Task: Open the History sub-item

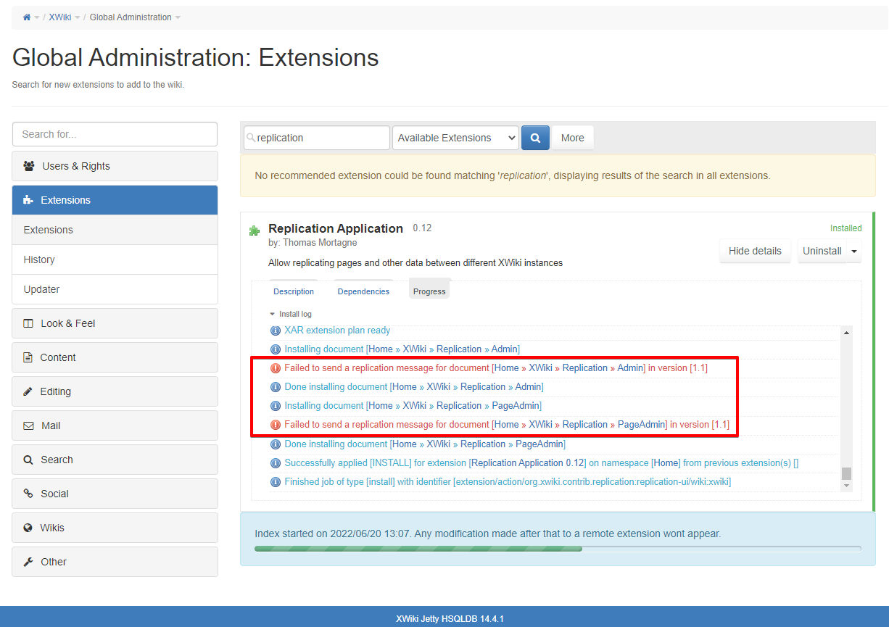Action: point(115,259)
